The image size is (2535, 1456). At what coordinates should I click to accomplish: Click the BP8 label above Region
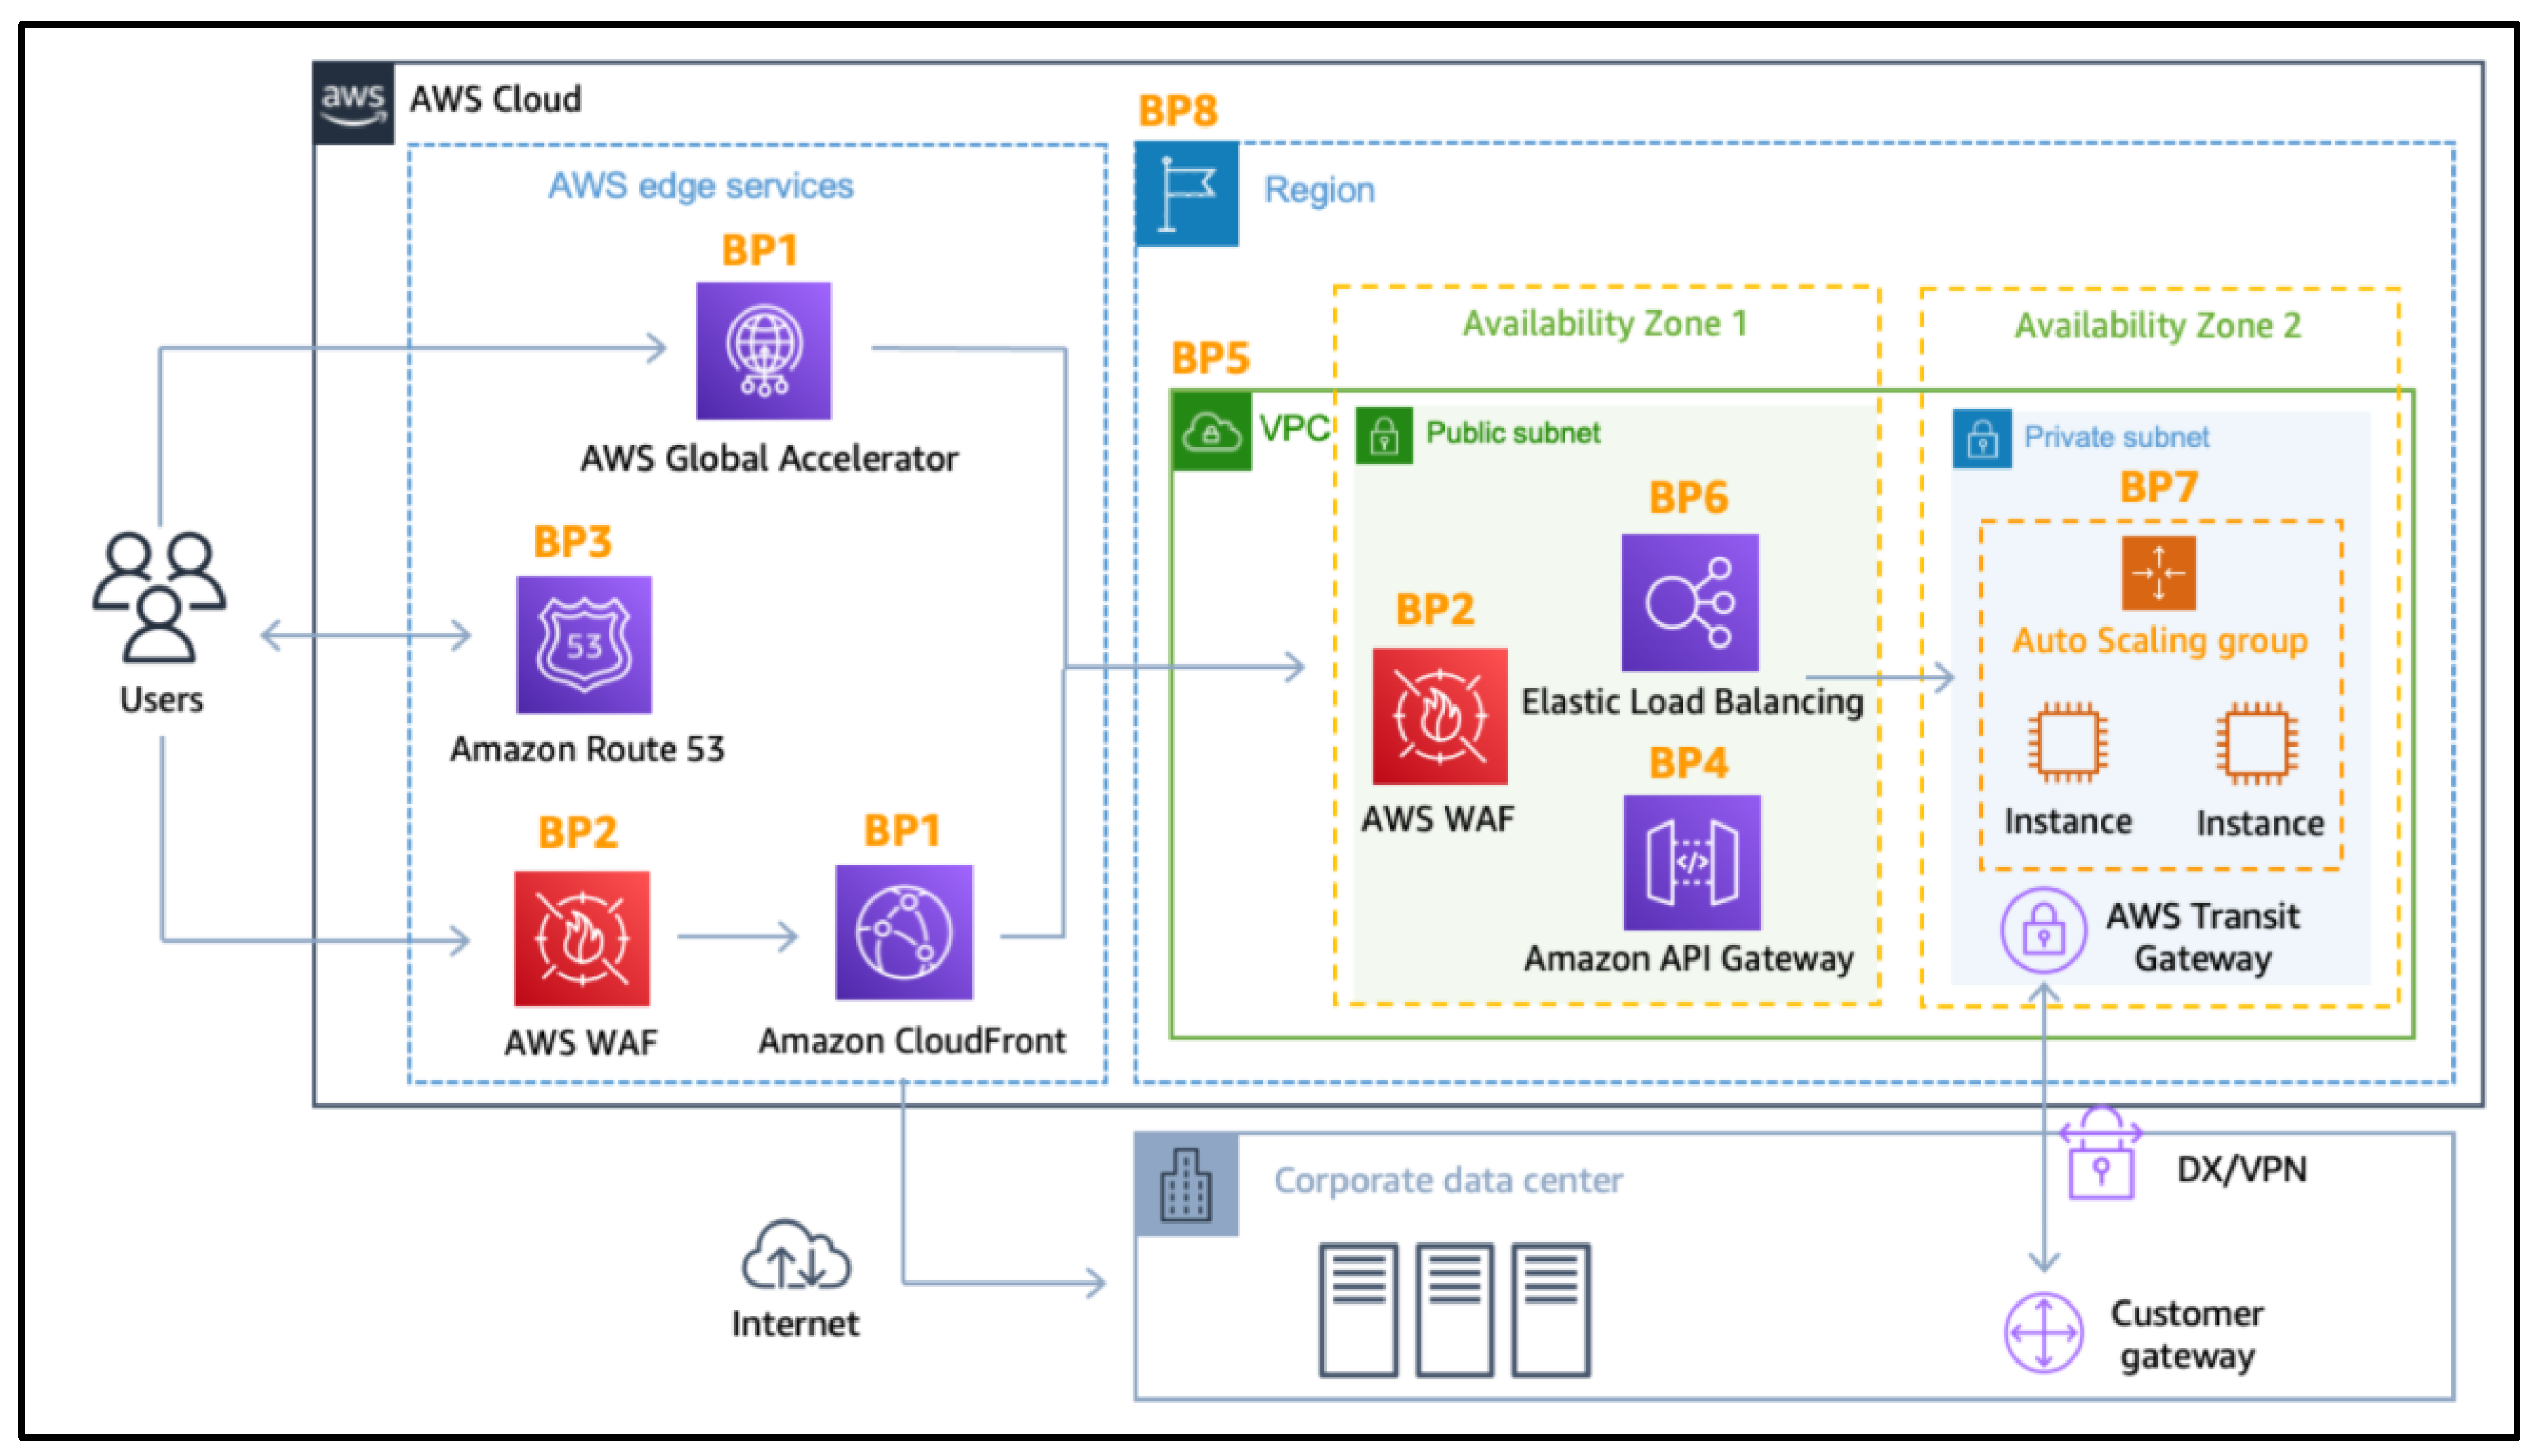coord(1178,111)
